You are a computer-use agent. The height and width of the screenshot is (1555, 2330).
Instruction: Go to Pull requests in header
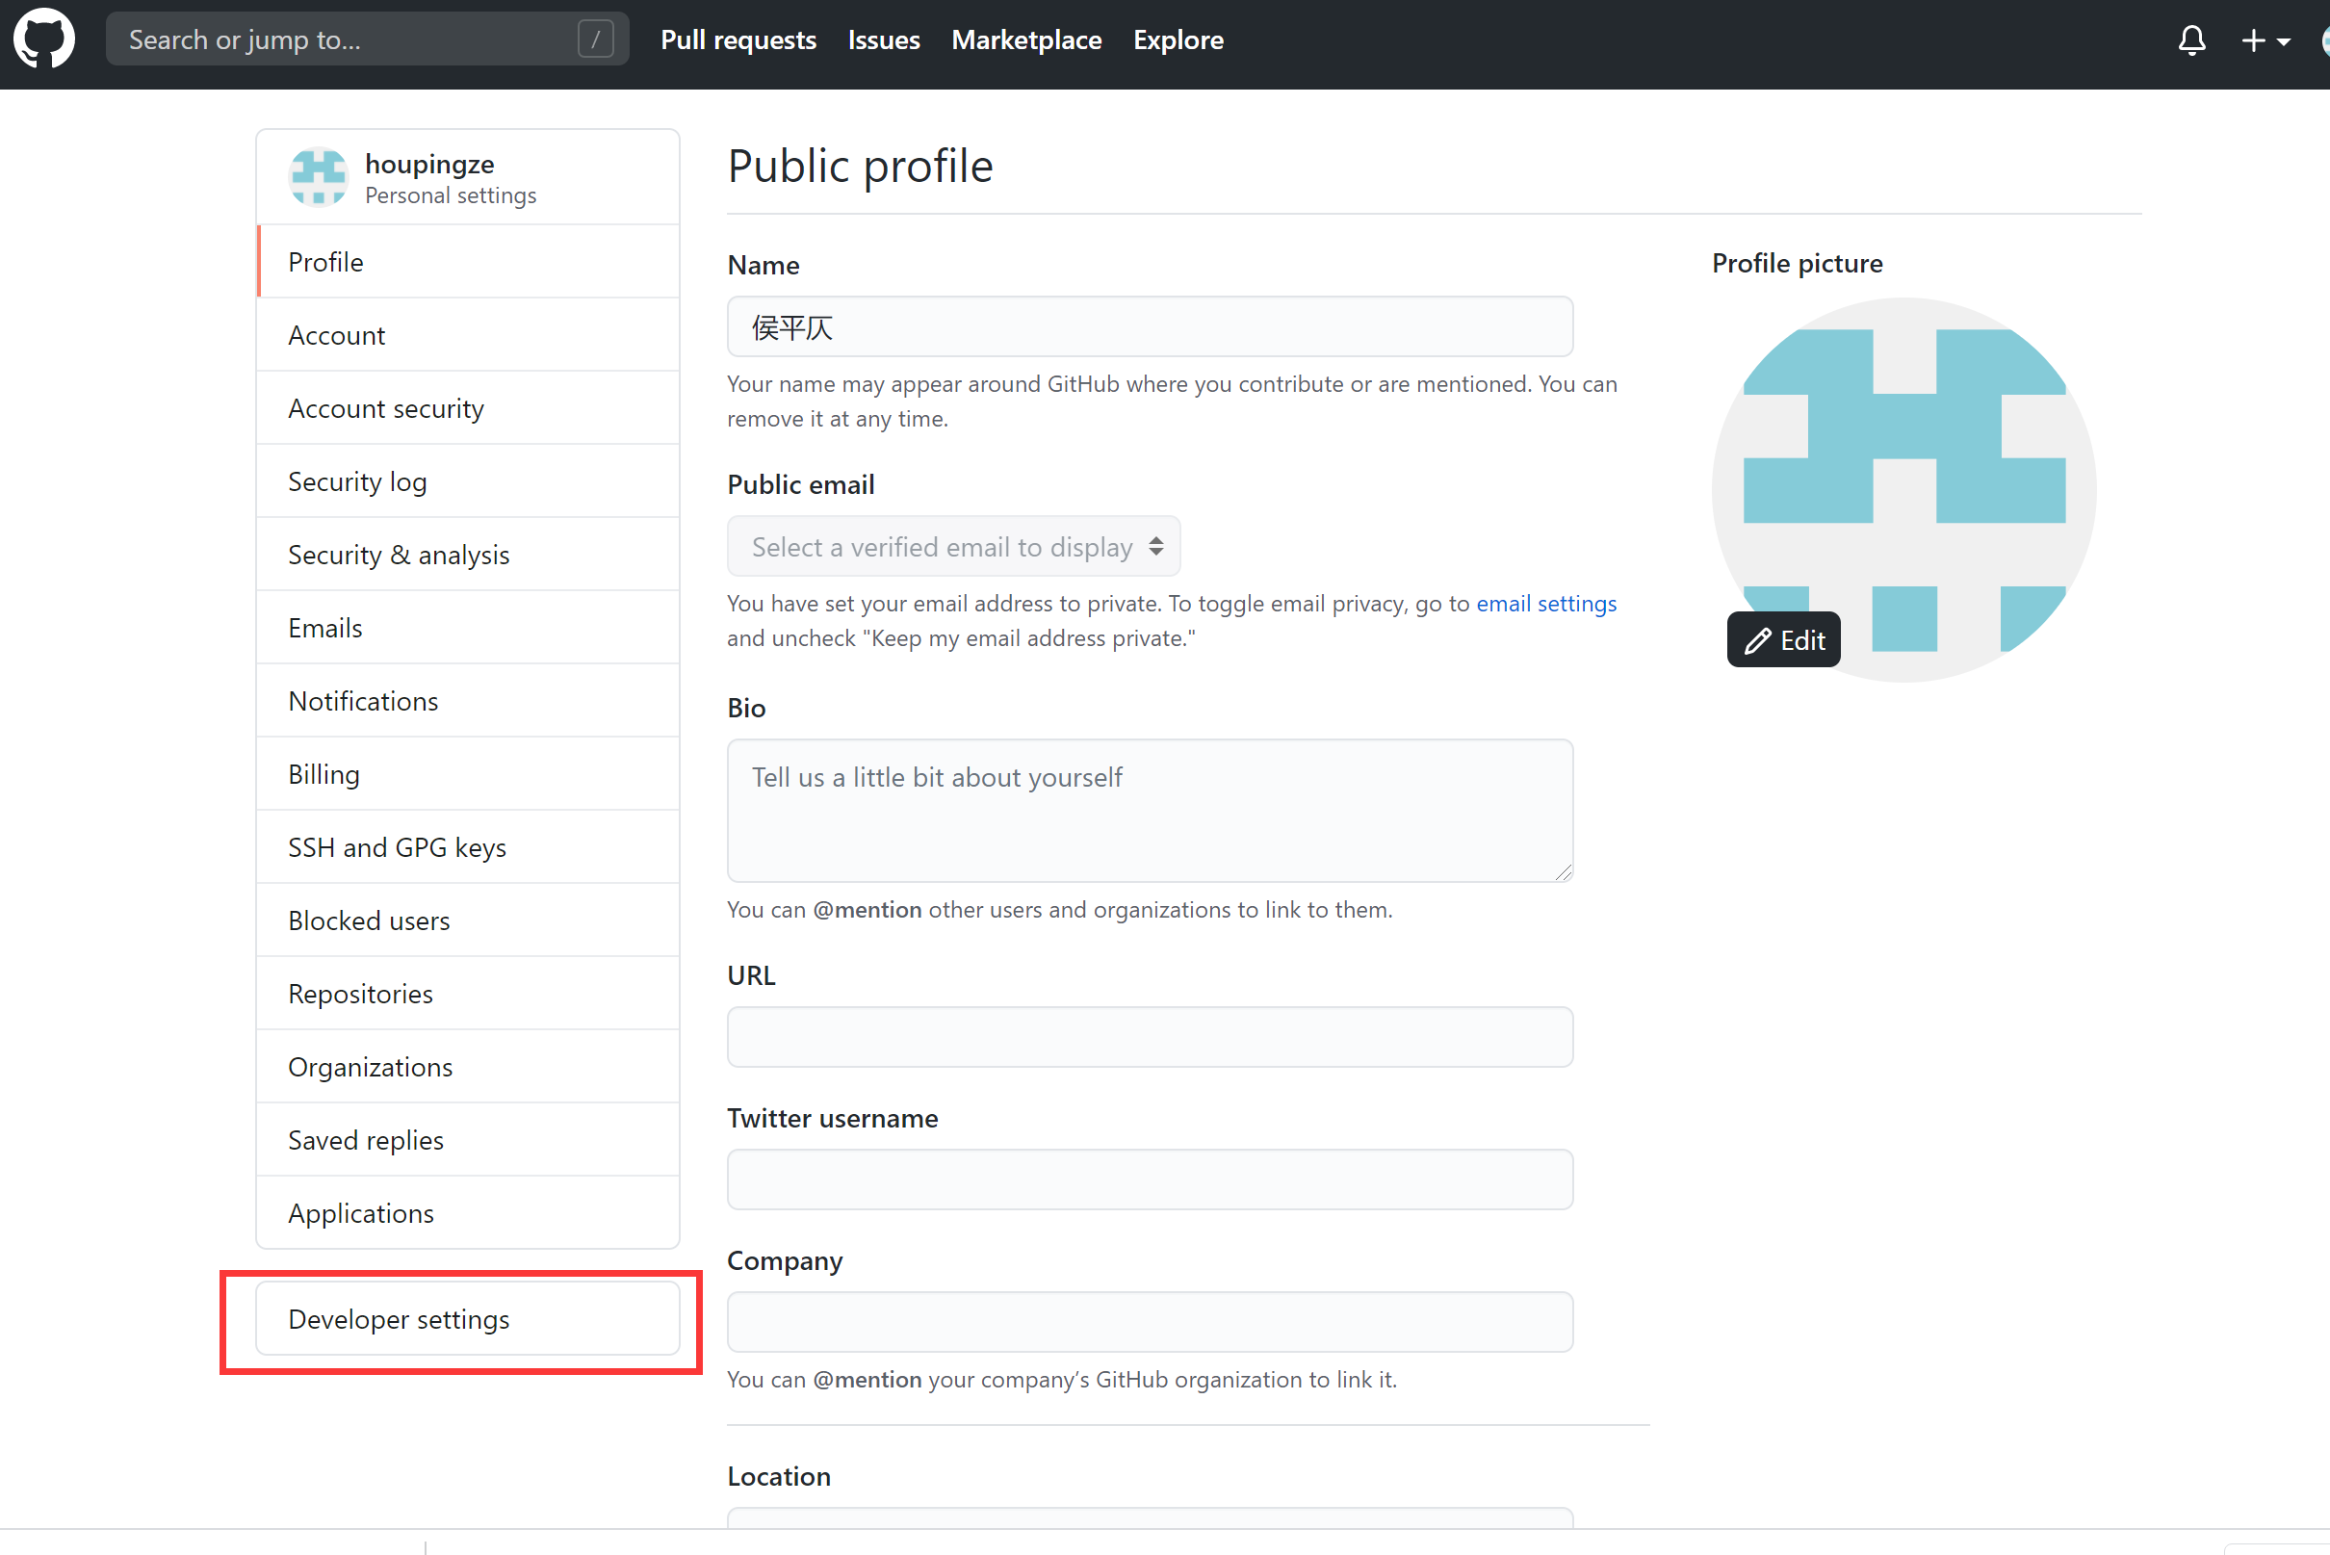[x=738, y=39]
